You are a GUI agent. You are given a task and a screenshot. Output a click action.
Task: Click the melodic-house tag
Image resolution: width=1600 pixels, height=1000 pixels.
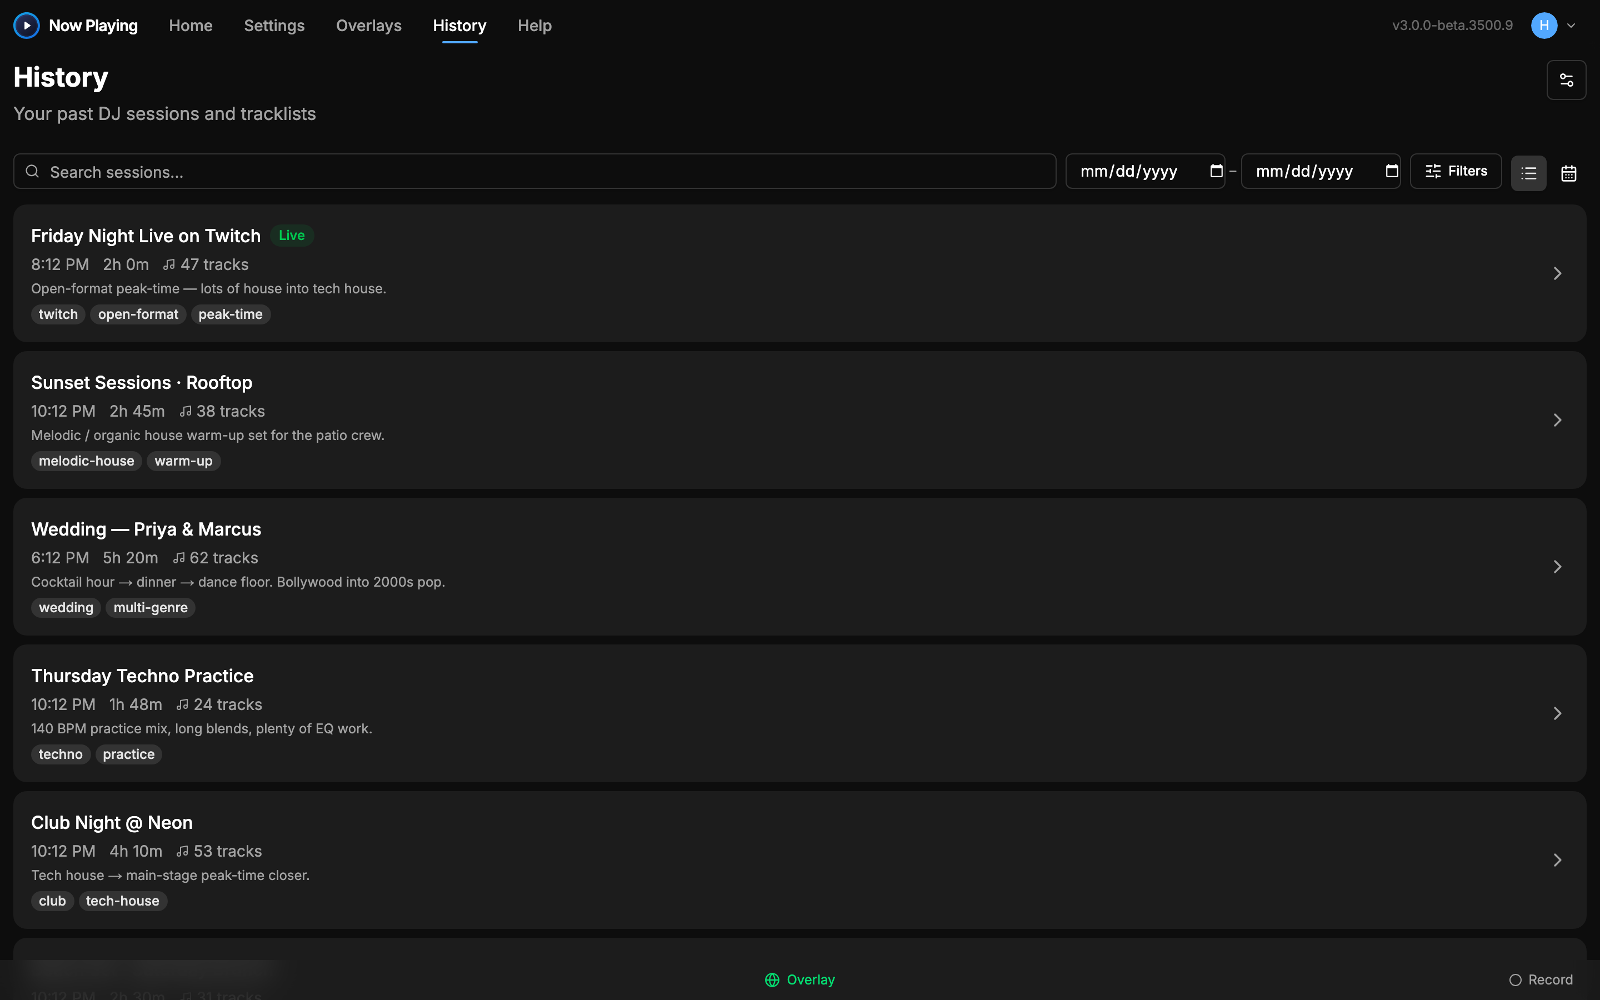point(87,461)
